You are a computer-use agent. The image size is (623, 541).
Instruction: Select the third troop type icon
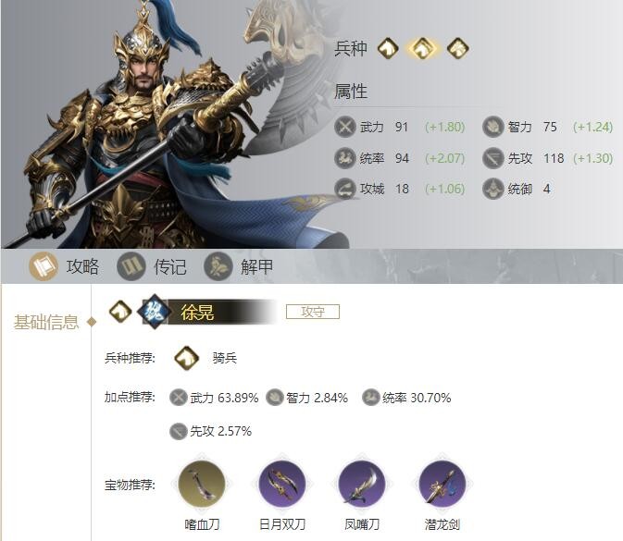tap(457, 48)
